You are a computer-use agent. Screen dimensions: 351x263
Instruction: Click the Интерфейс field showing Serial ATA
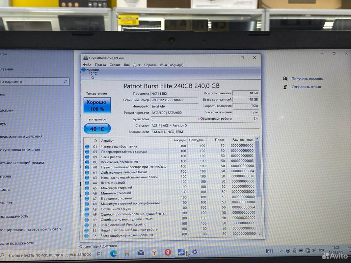pyautogui.click(x=174, y=107)
